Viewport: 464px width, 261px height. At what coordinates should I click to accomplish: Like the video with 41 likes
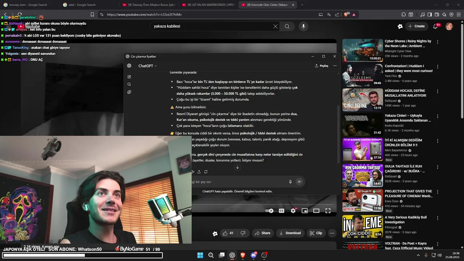click(x=228, y=233)
